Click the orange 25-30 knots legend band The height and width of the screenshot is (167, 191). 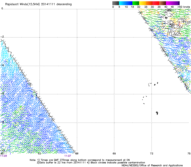point(149,3)
